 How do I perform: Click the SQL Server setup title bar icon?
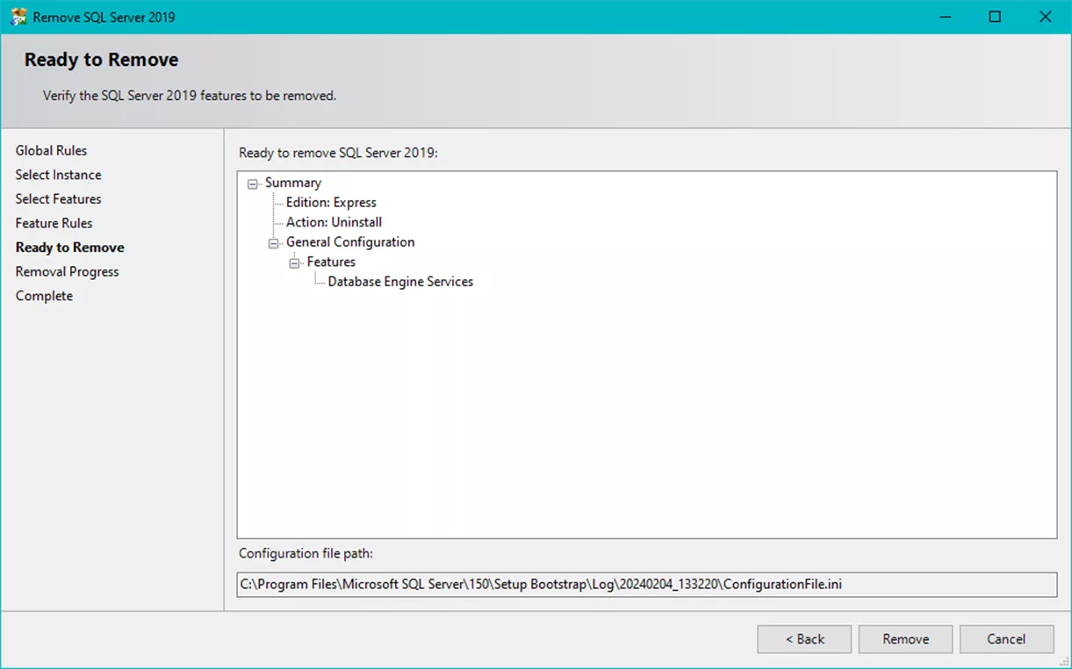coord(18,17)
